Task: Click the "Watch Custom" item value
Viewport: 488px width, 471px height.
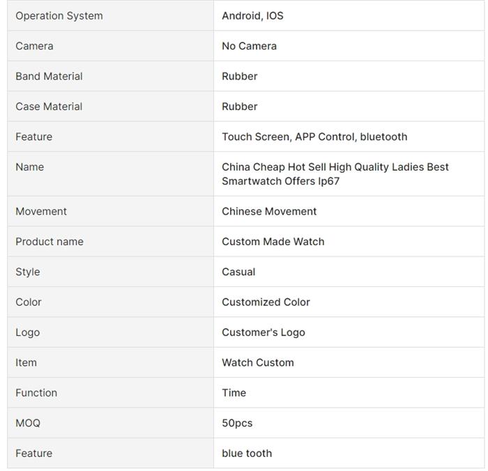Action: pyautogui.click(x=257, y=363)
